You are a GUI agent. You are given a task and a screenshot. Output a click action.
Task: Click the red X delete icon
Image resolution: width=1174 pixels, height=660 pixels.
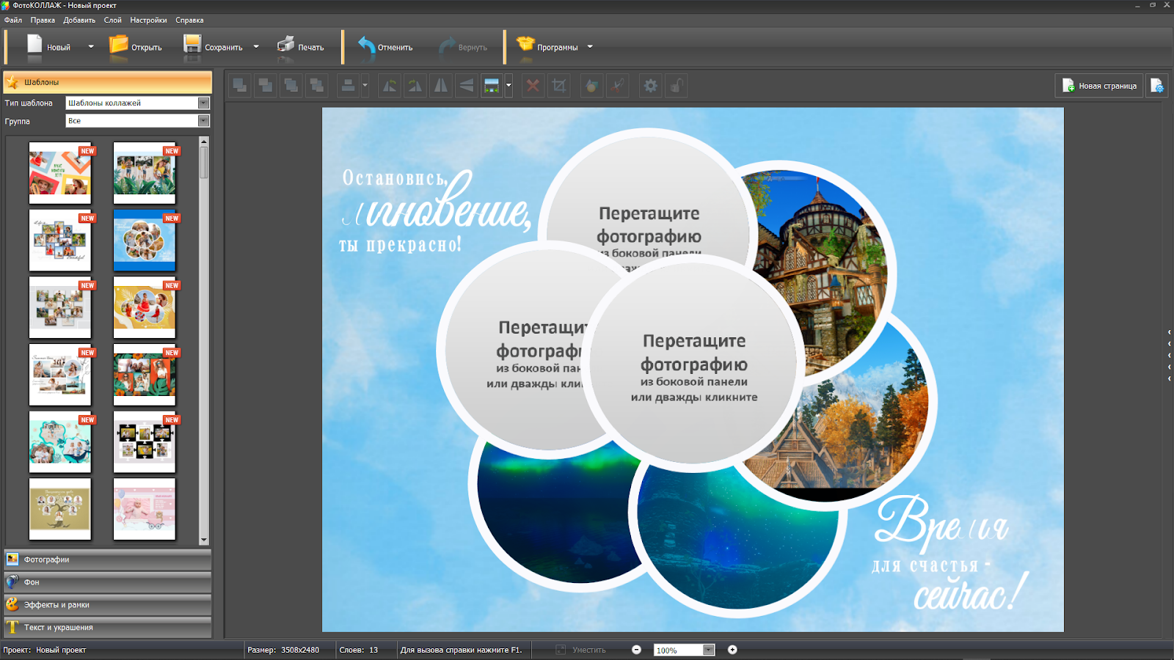tap(533, 86)
